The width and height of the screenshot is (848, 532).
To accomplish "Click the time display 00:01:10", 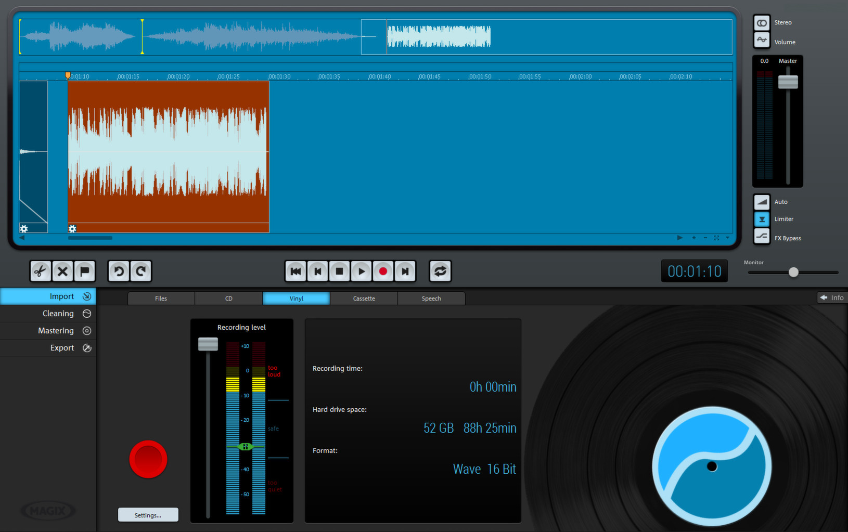I will (x=695, y=271).
